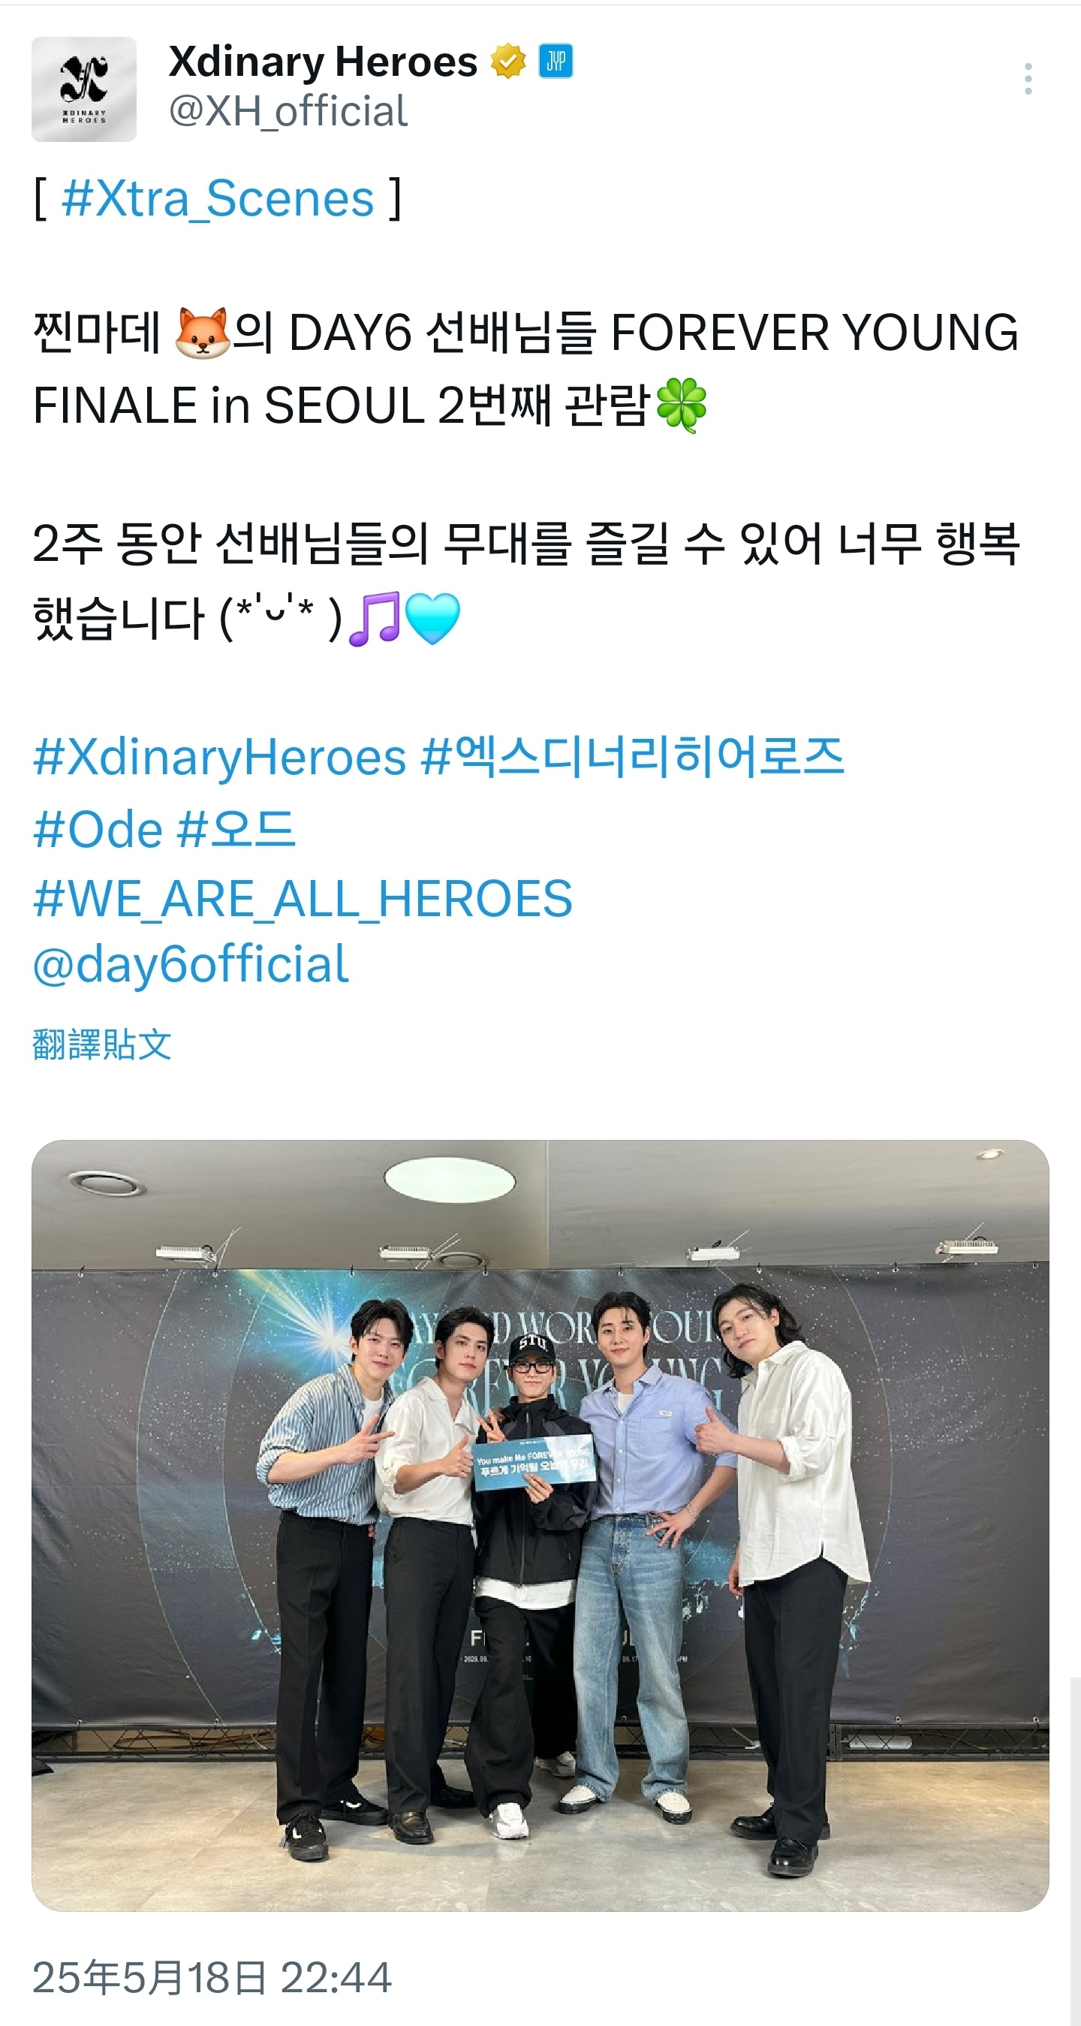Open the #Xtra_Scenes hashtag
The image size is (1081, 2026).
click(x=218, y=198)
